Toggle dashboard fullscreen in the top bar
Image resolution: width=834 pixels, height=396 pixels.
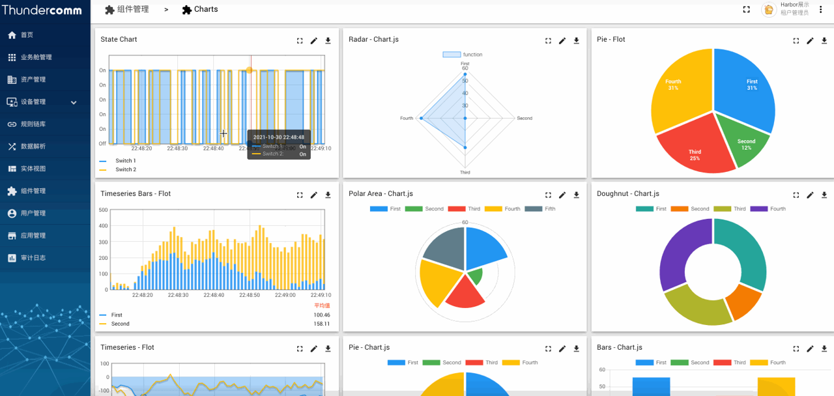[747, 10]
